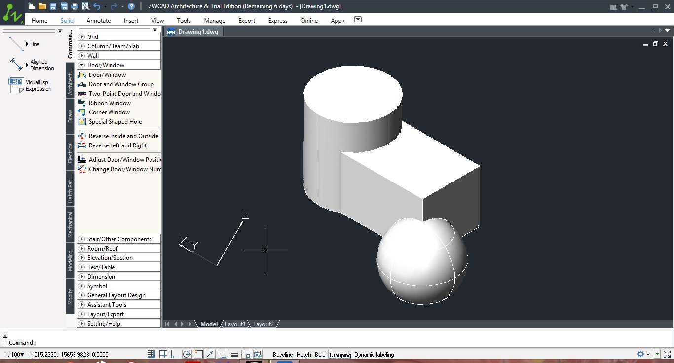The image size is (674, 363).
Task: Click Dynamic labeling in status bar
Action: tap(374, 355)
